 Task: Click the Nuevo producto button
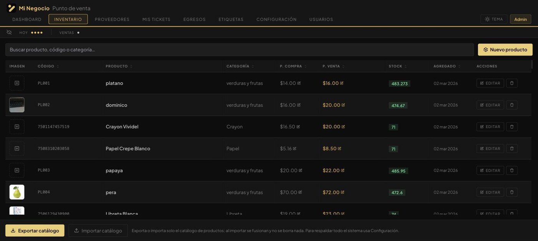click(505, 50)
